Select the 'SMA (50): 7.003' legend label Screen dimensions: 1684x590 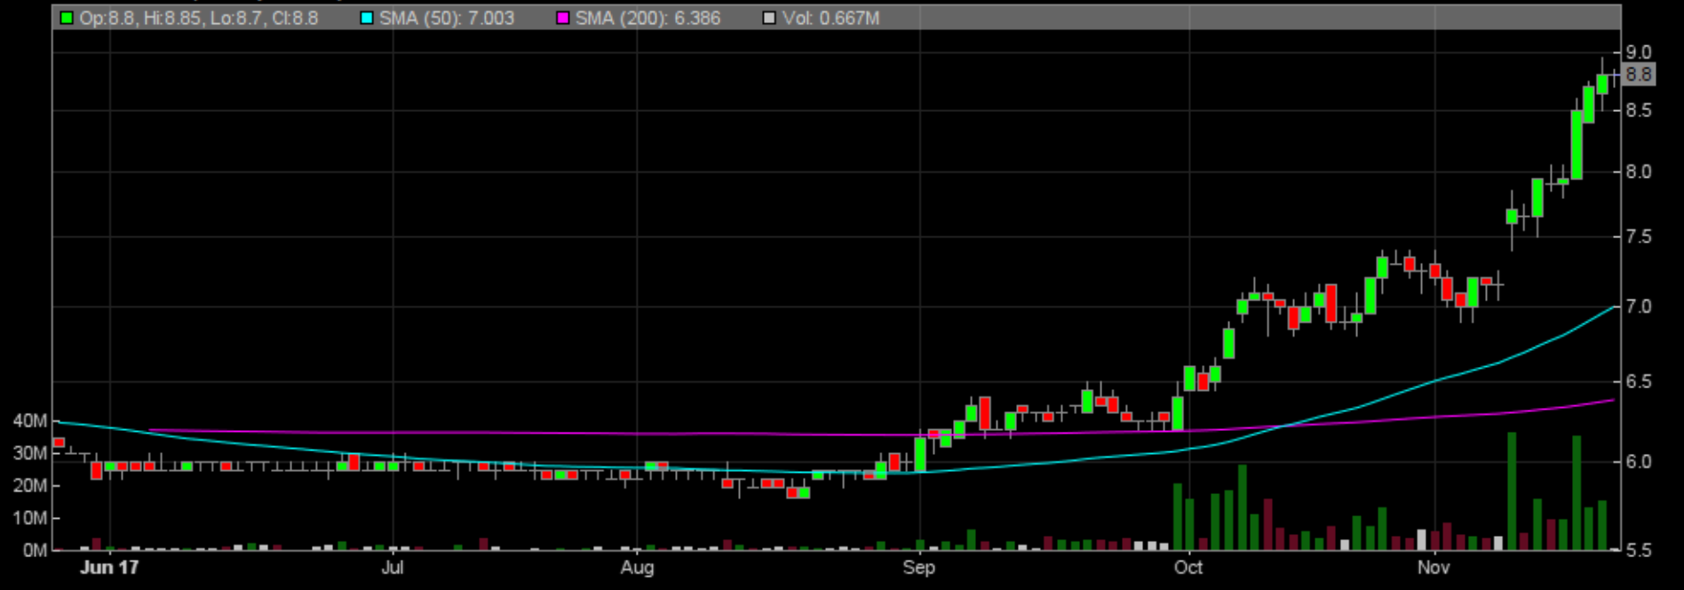coord(447,18)
